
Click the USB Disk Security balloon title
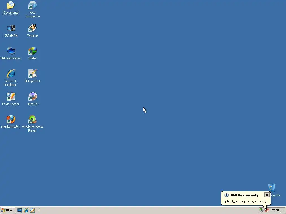click(x=244, y=195)
